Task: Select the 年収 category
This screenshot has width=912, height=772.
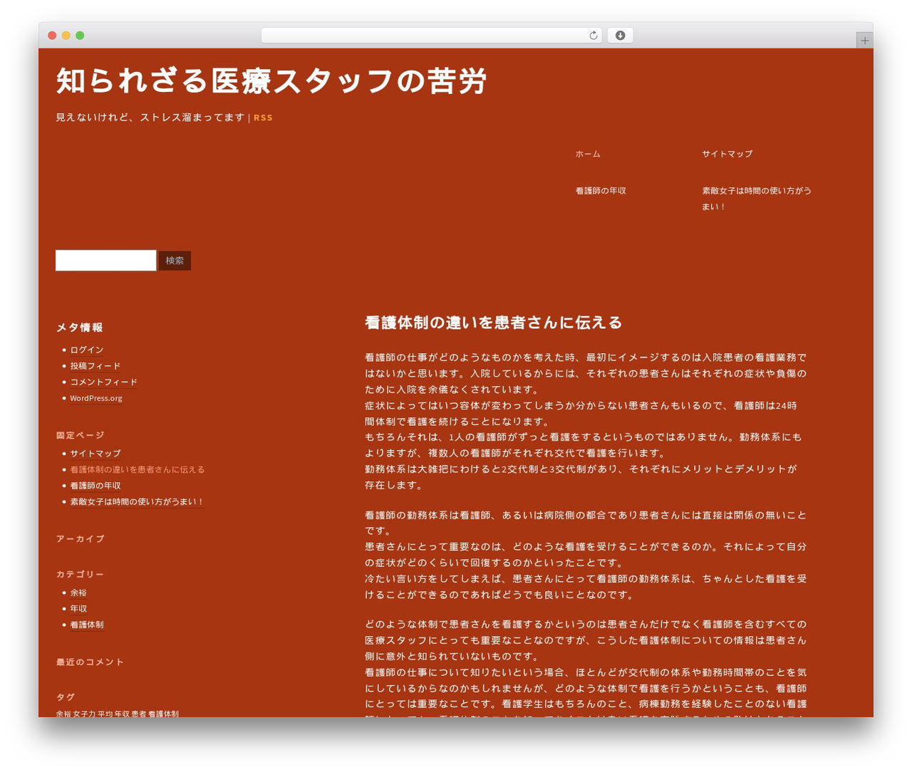Action: pyautogui.click(x=78, y=609)
